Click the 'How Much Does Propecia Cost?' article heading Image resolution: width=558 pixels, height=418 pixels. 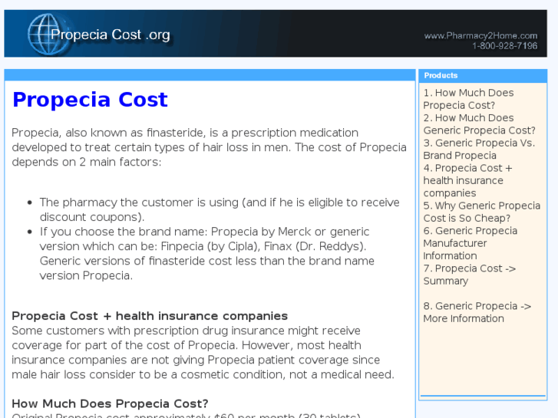coord(110,403)
